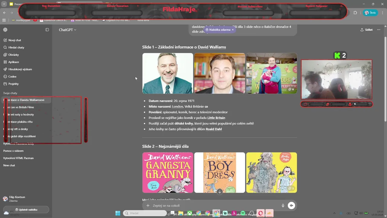
Task: Expand the ChatGPT model selector dropdown
Action: pyautogui.click(x=68, y=30)
